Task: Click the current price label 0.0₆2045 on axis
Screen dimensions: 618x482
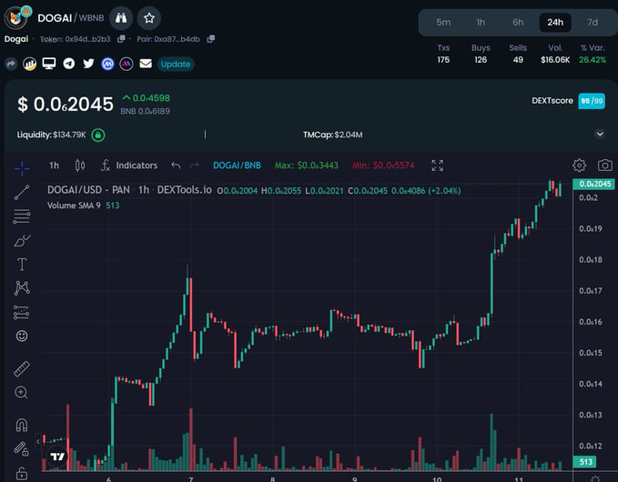Action: [594, 184]
